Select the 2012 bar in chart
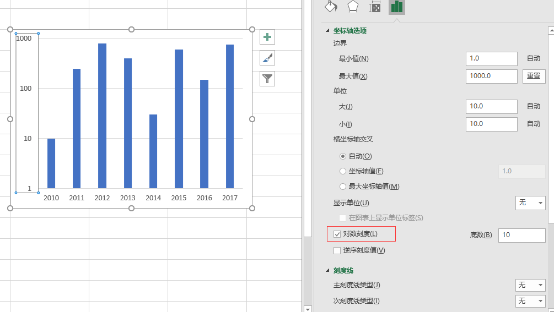The height and width of the screenshot is (312, 554). (102, 116)
